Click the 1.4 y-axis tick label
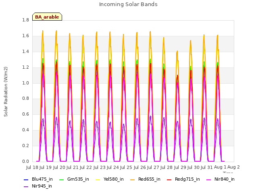Image resolution: width=258 pixels, height=194 pixels. tap(25, 51)
